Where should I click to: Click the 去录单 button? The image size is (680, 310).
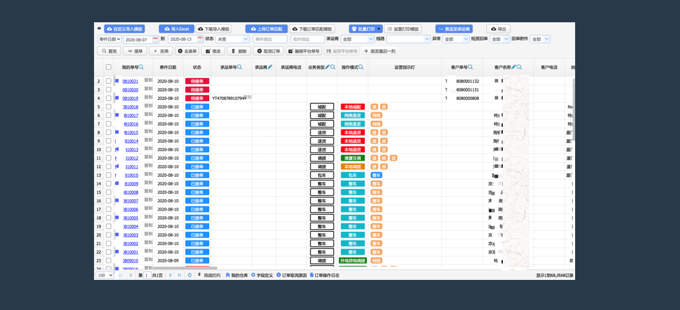tap(187, 51)
